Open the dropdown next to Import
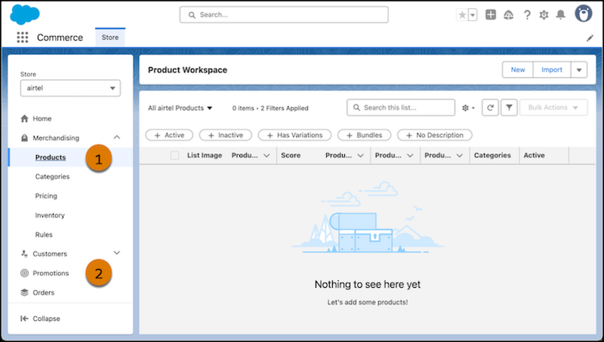This screenshot has width=604, height=342. [x=579, y=70]
